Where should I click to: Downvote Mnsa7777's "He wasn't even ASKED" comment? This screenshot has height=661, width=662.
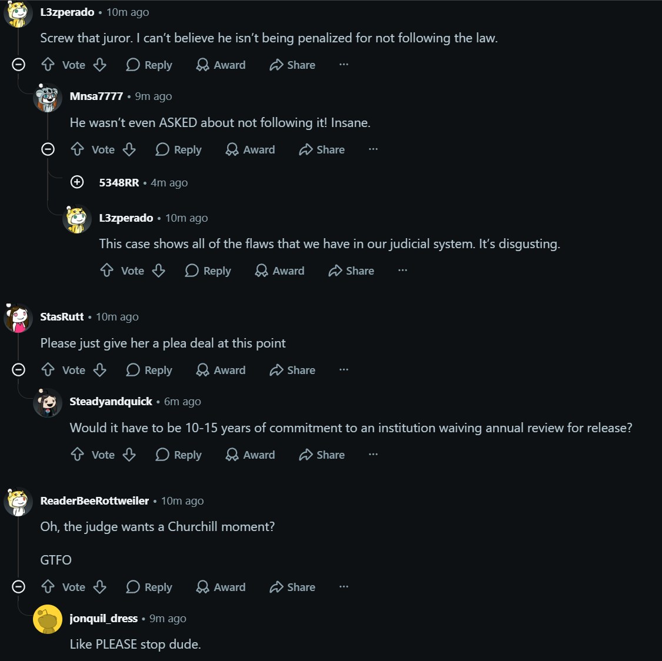[x=129, y=149]
